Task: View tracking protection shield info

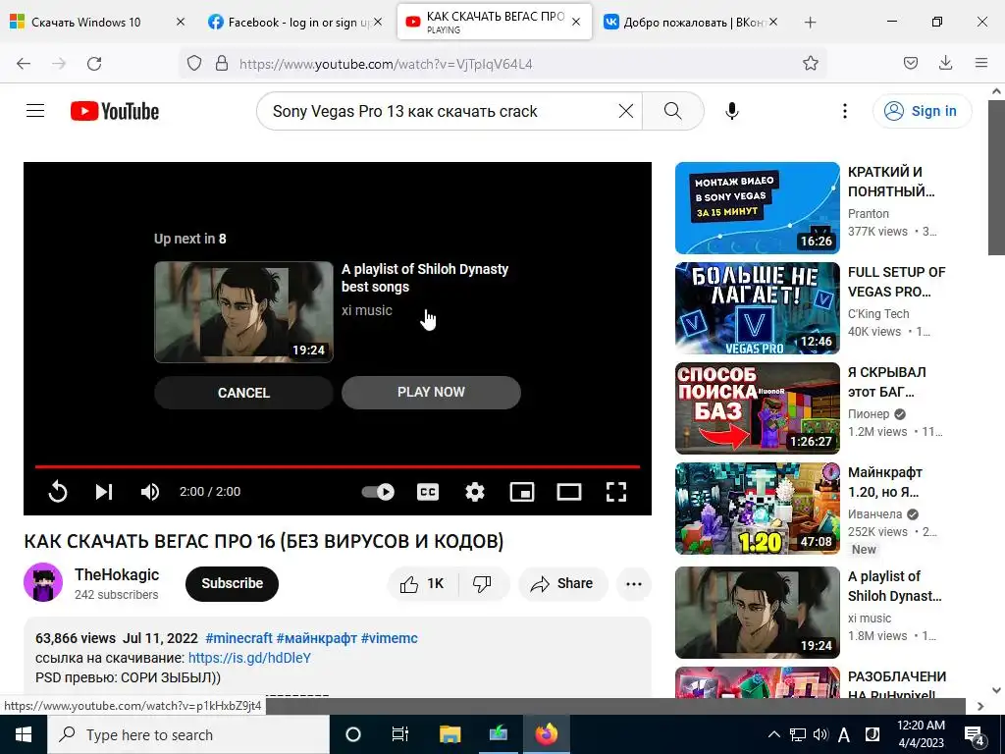Action: click(194, 64)
